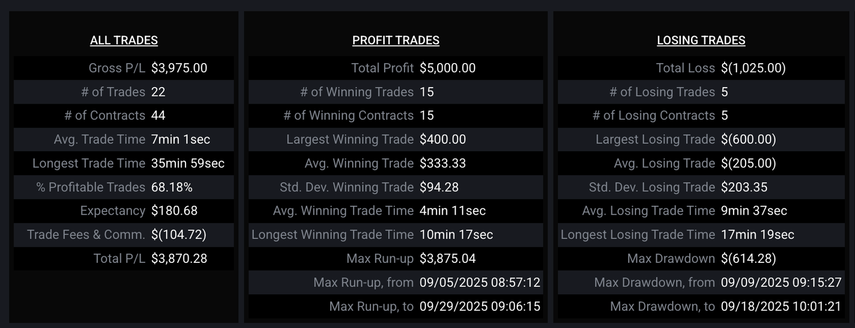Select the Gross P/L value $3,975.00
This screenshot has width=855, height=328.
[x=179, y=68]
